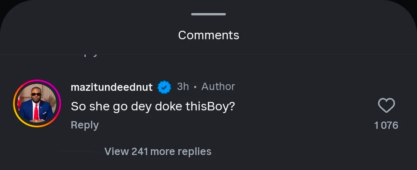Screen dimensions: 417x170
Task: Tap the word "thisBoy?" in the comment
Action: [210, 107]
